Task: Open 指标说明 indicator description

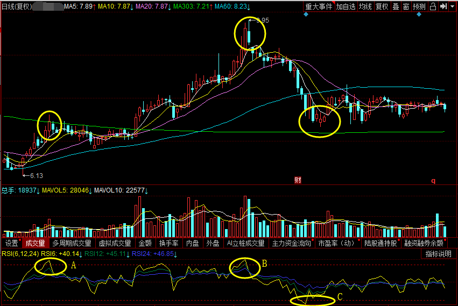Action: [x=439, y=254]
